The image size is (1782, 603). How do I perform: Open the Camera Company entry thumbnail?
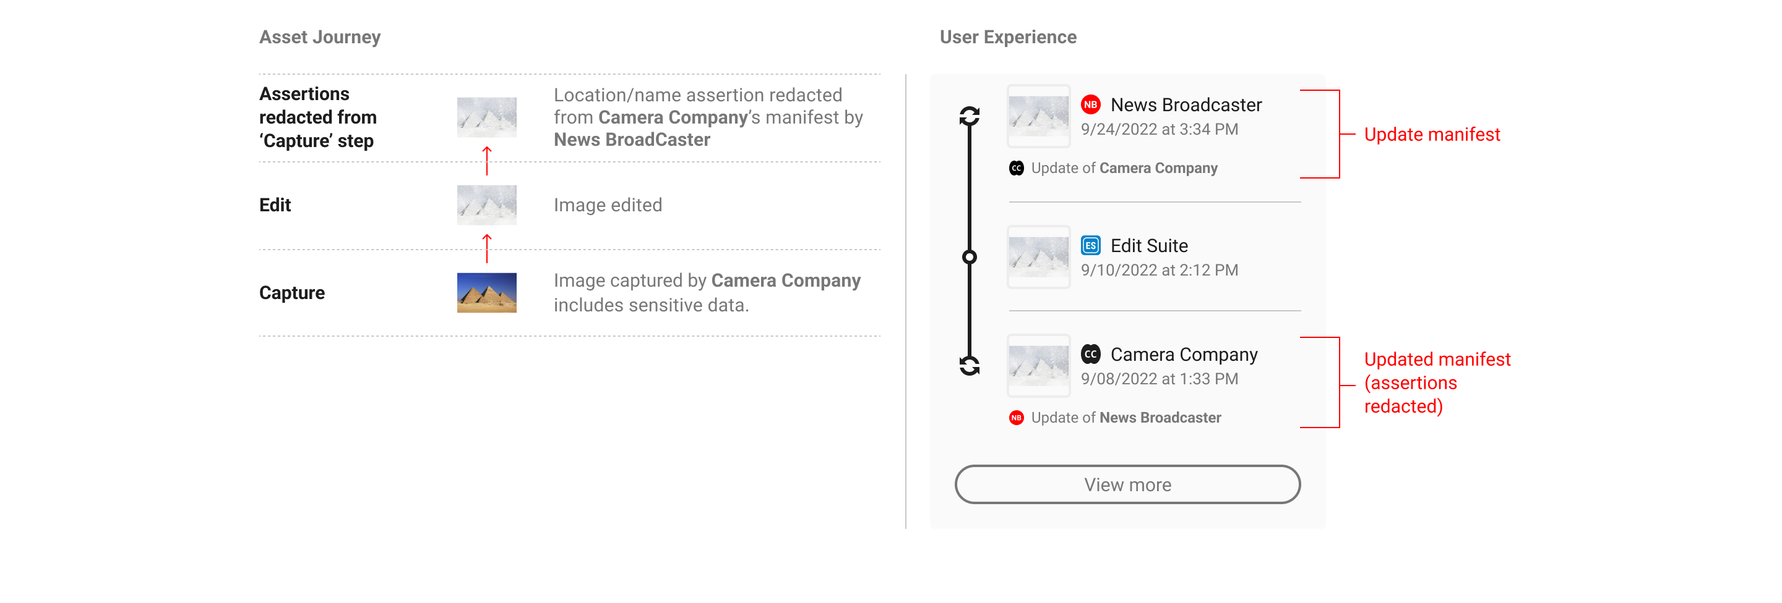click(1038, 365)
